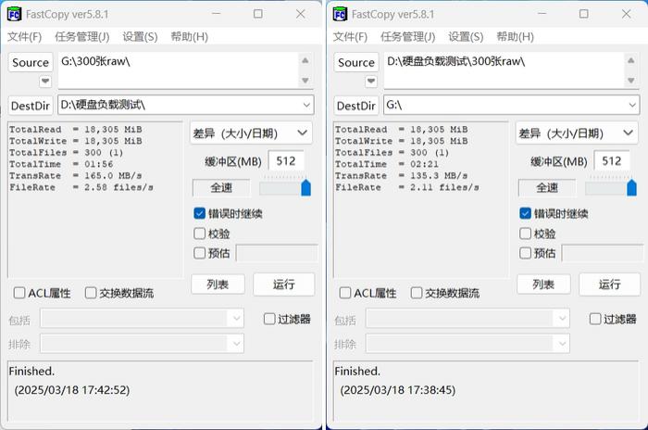Viewport: 648px width, 430px height.
Task: Open 设置(S) menu in left window
Action: [x=140, y=37]
